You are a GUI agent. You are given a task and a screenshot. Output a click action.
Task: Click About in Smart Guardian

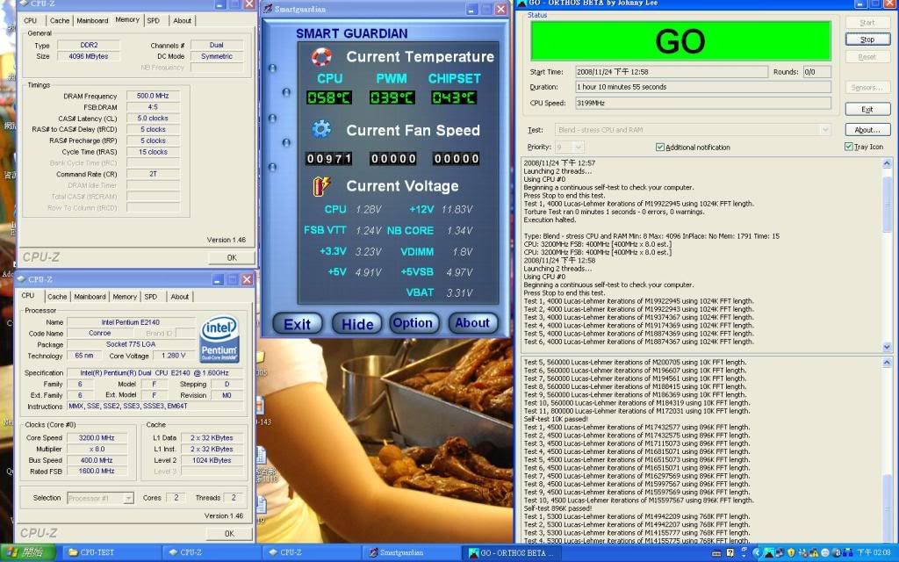[471, 323]
